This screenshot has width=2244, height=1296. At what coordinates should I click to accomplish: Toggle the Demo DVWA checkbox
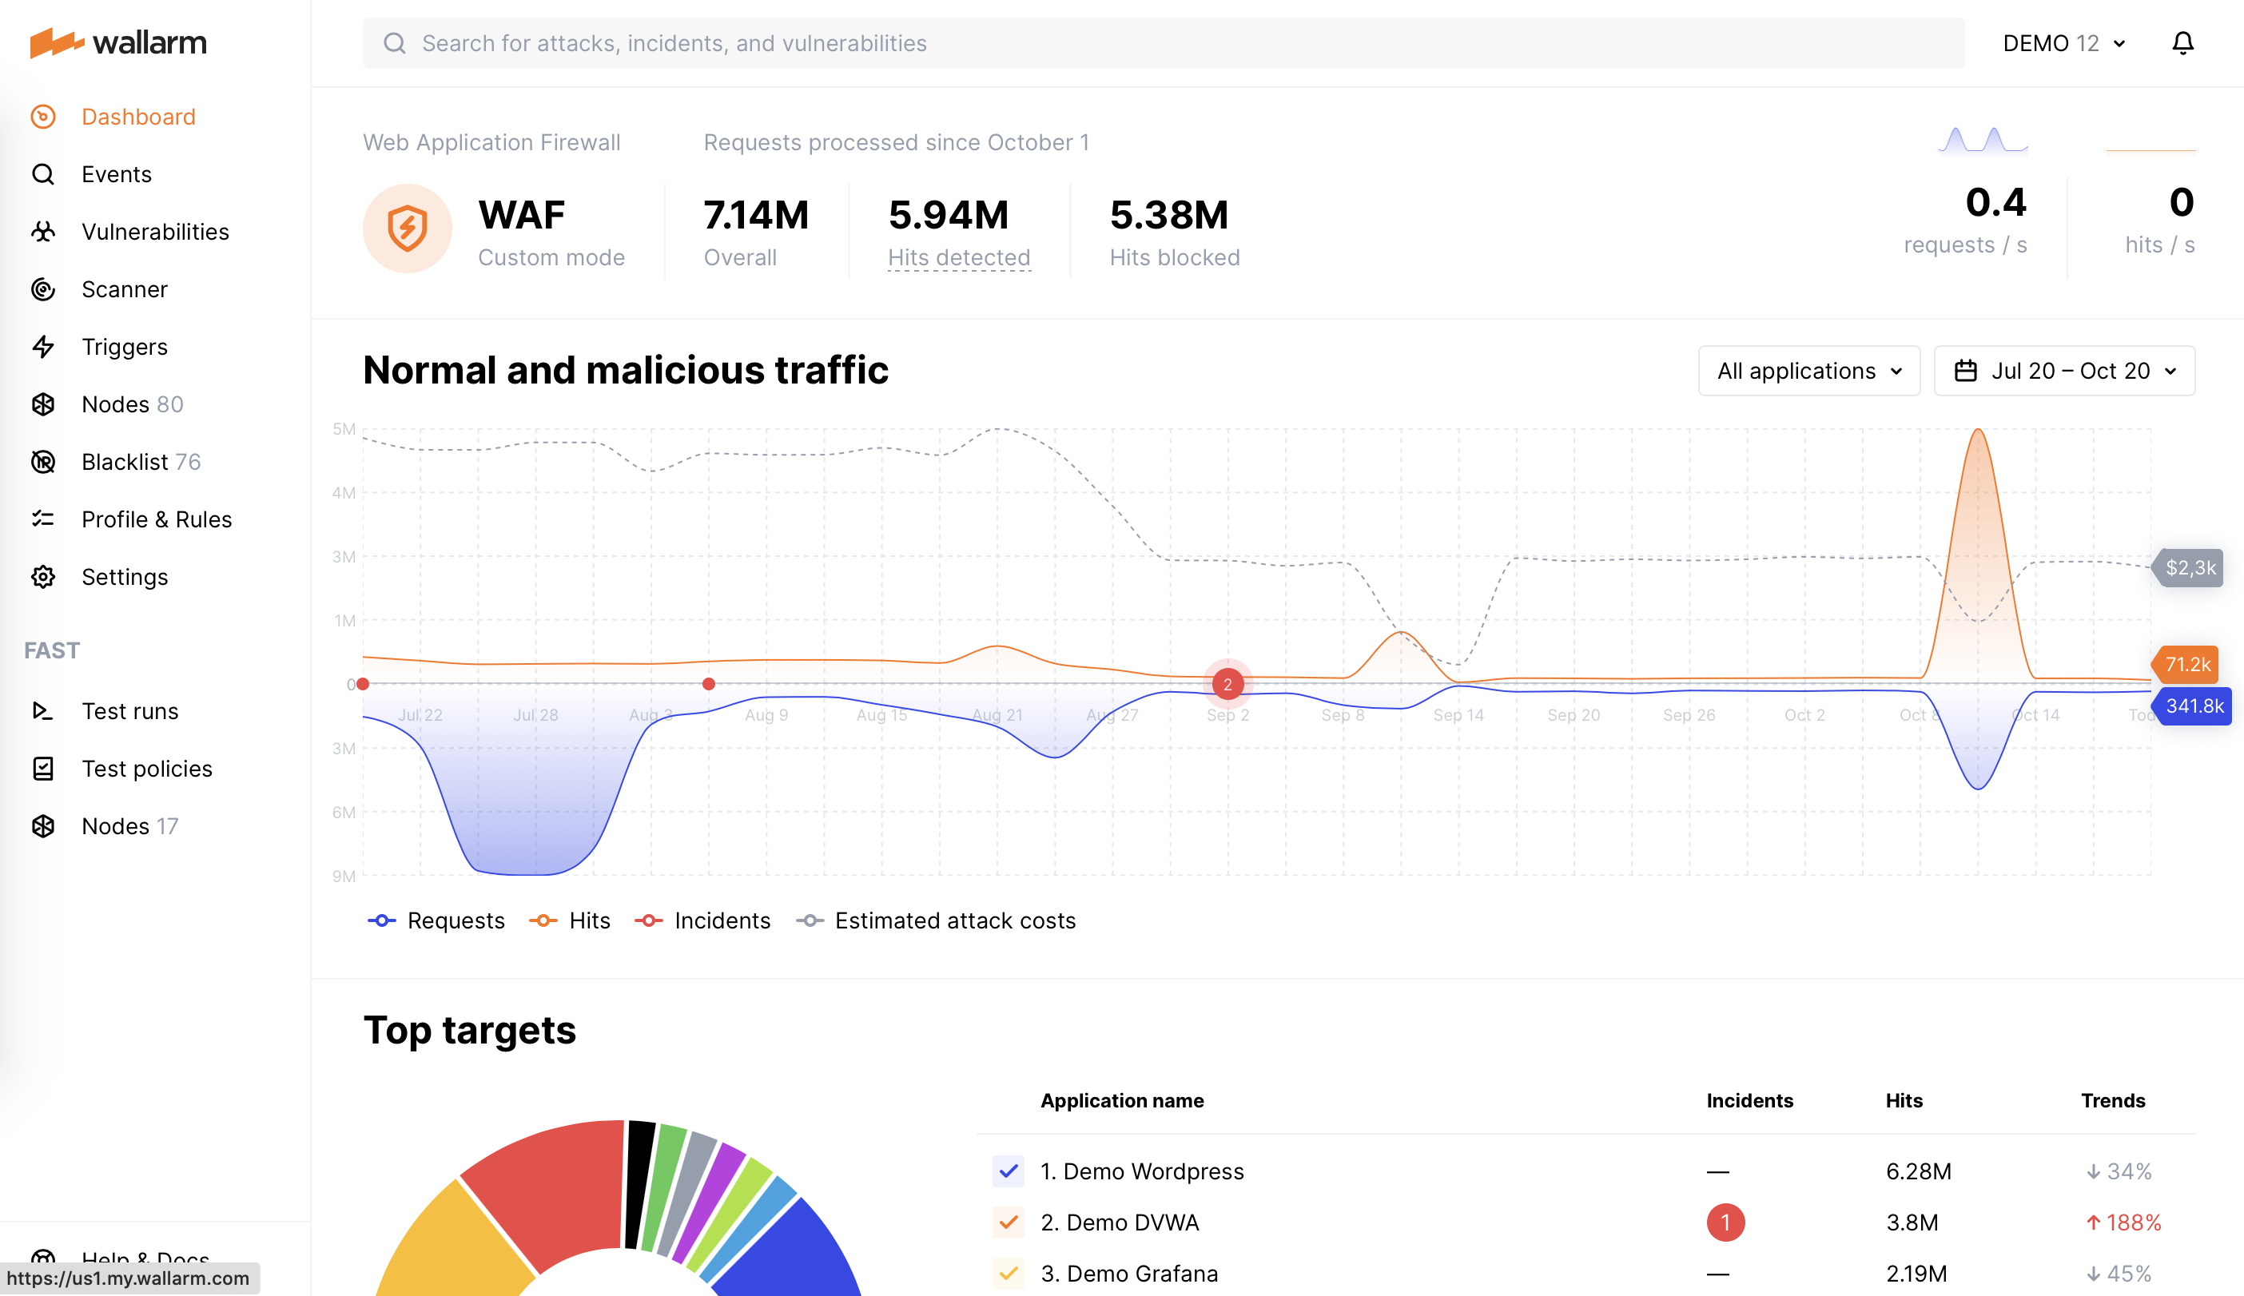[1008, 1222]
